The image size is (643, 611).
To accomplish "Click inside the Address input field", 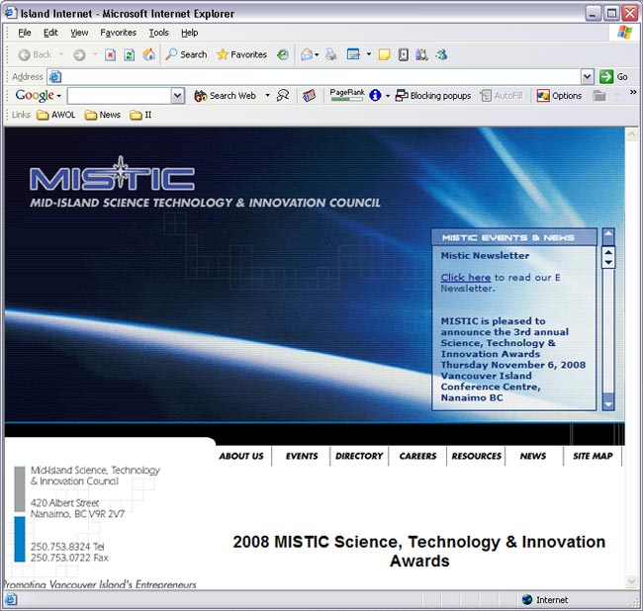I will coord(314,77).
